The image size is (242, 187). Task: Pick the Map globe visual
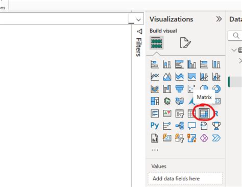click(167, 101)
